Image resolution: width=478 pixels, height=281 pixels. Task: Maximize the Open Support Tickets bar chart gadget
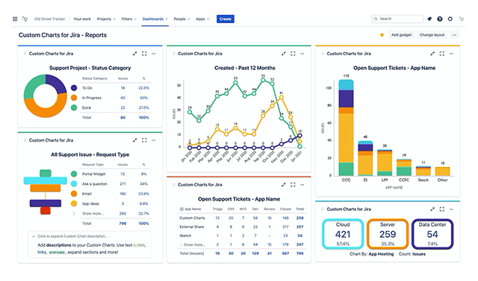click(x=441, y=54)
